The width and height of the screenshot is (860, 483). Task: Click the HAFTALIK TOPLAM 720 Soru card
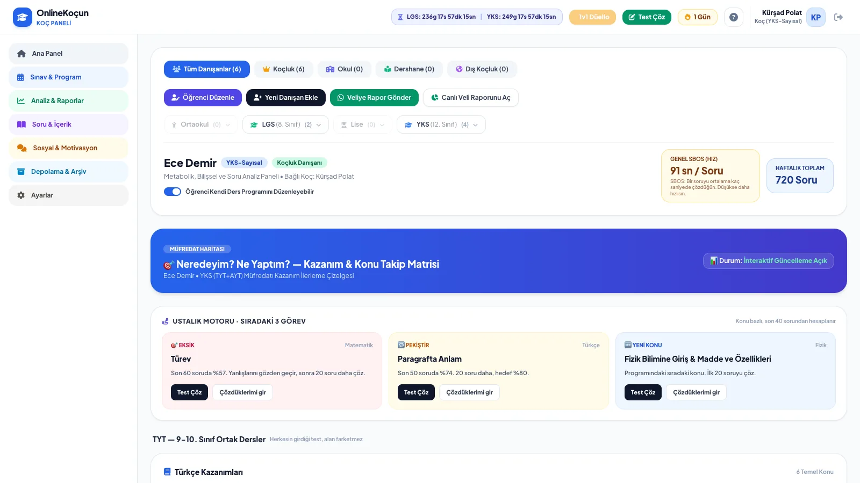(800, 175)
